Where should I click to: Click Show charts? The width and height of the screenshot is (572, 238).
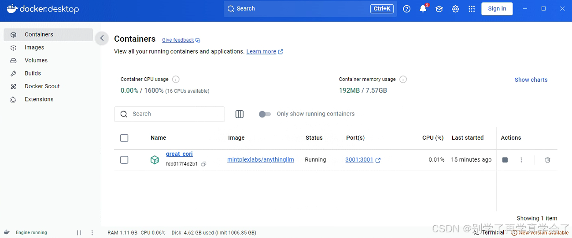pyautogui.click(x=531, y=80)
